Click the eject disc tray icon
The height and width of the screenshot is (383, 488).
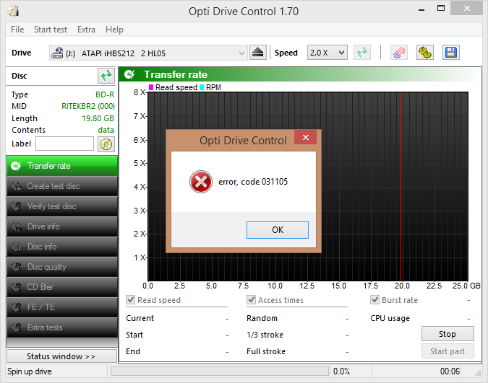click(x=258, y=53)
